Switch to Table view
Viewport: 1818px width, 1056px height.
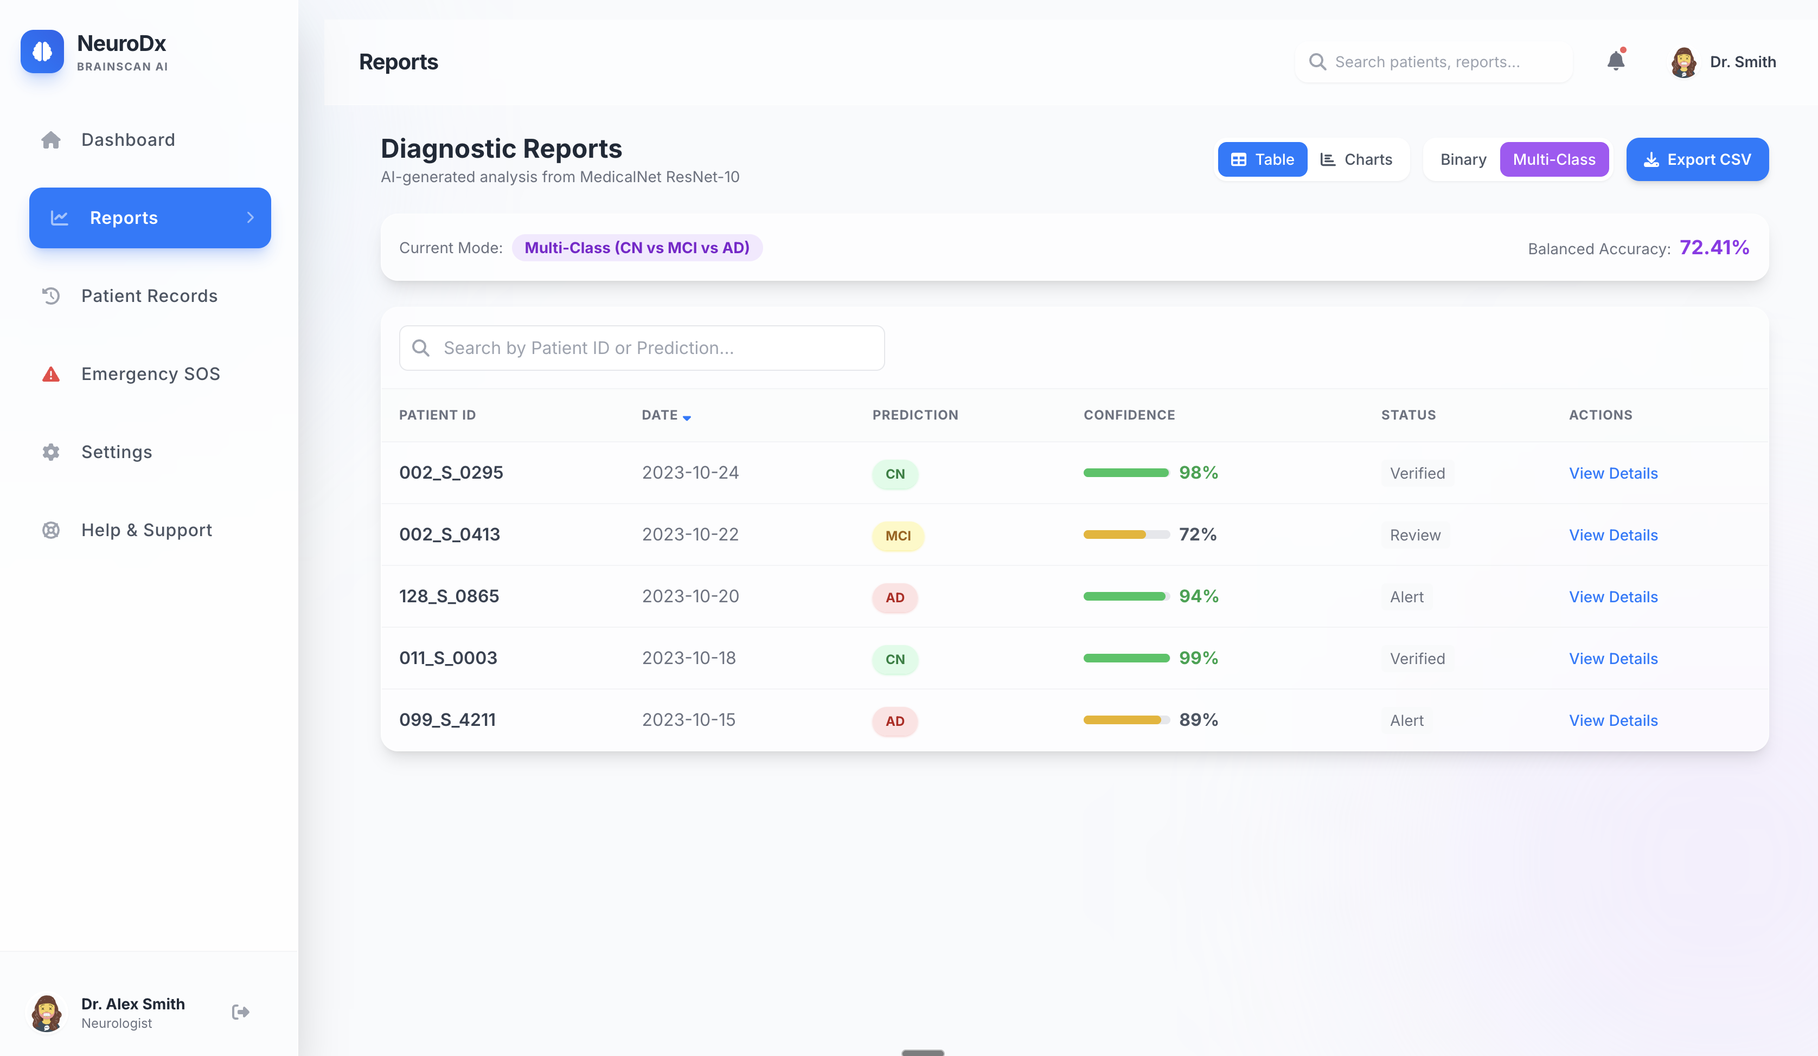click(x=1262, y=159)
